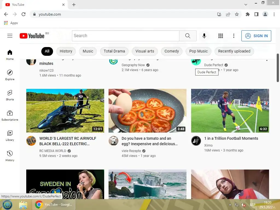Open 1 in a Trillion Football Moments title

(x=231, y=138)
